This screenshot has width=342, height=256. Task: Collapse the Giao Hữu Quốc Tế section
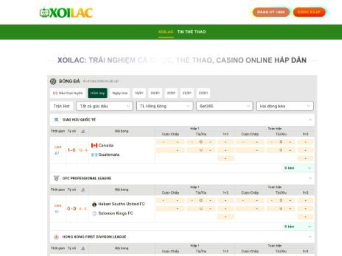pos(311,119)
